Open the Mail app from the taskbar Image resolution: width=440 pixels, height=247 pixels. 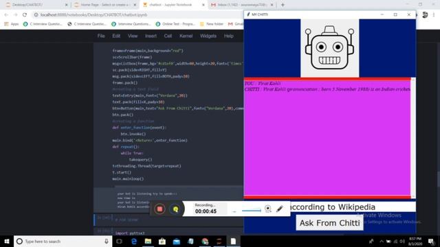pyautogui.click(x=176, y=241)
